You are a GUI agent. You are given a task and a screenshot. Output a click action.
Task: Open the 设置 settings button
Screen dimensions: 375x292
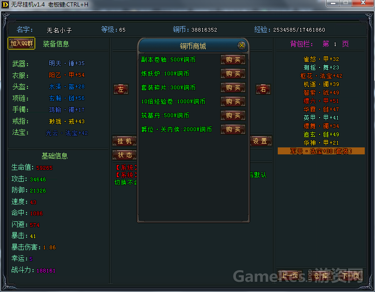(260, 141)
